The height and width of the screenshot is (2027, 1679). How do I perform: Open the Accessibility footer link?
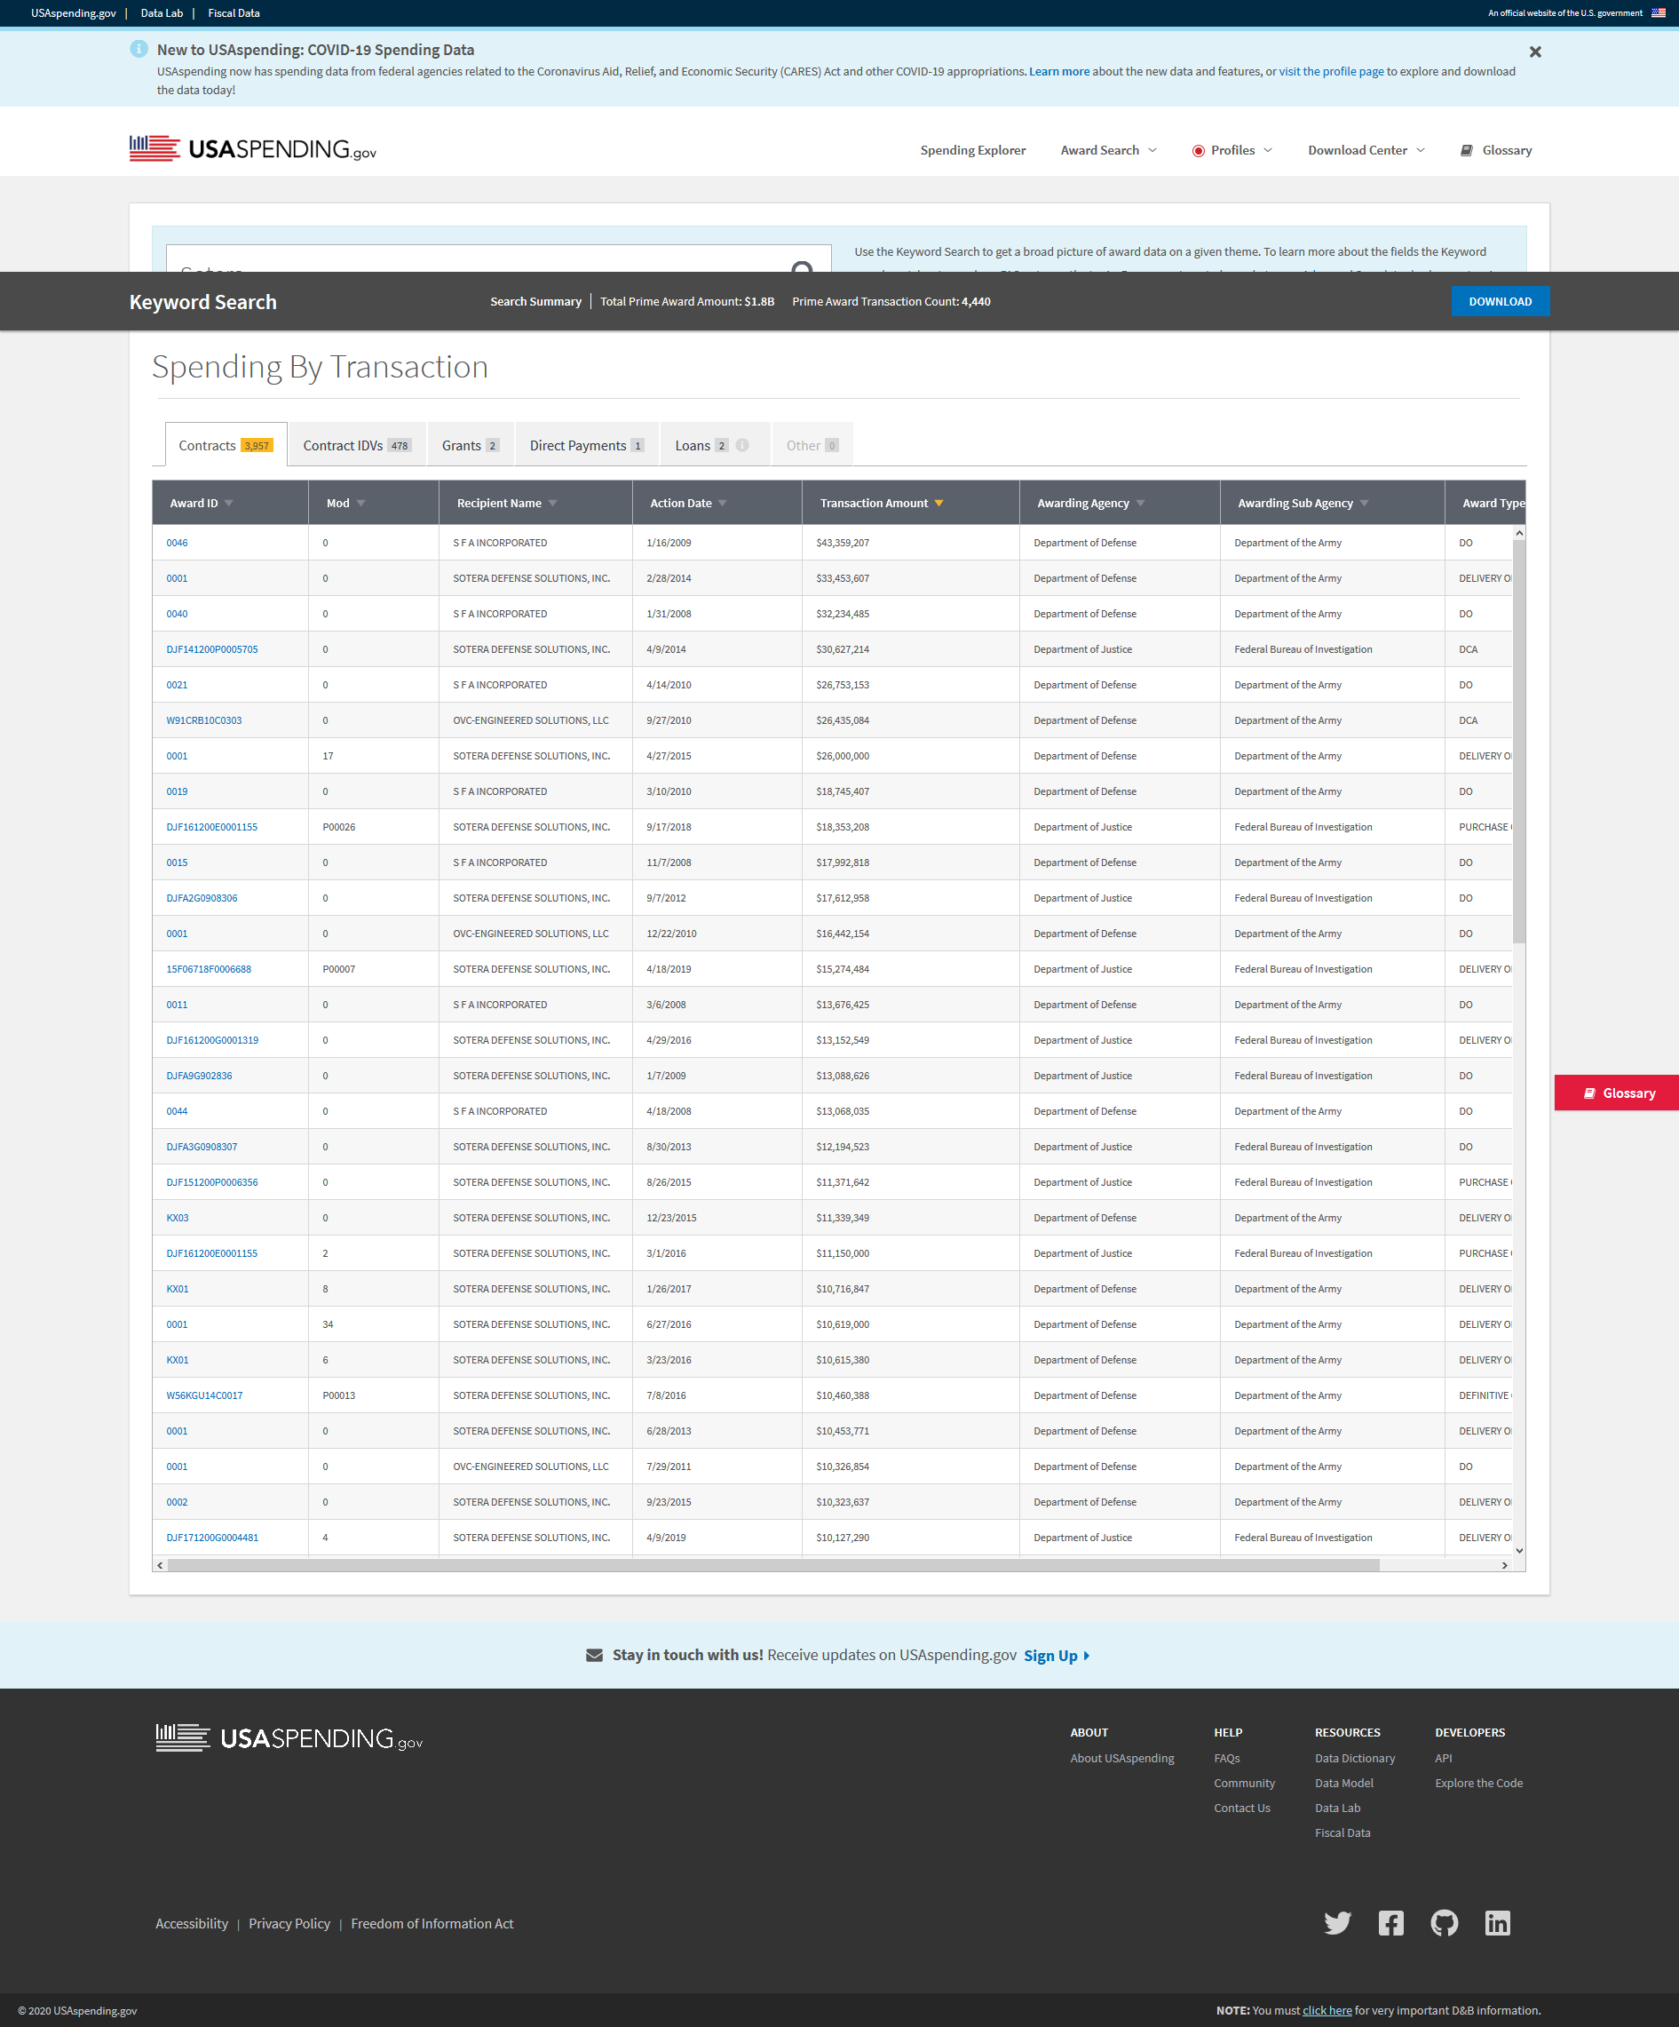[192, 1924]
